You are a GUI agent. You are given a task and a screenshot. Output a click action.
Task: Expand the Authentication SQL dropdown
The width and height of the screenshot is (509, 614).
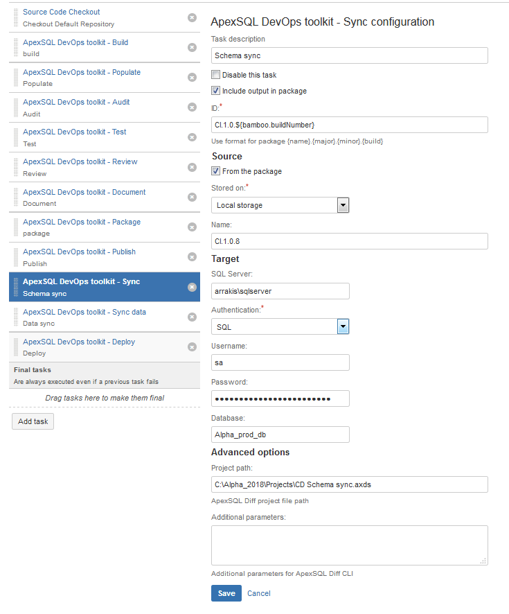(x=280, y=326)
